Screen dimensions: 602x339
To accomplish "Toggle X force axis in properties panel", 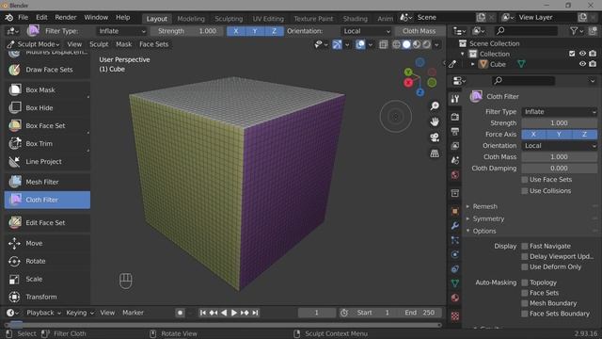I will [x=533, y=134].
